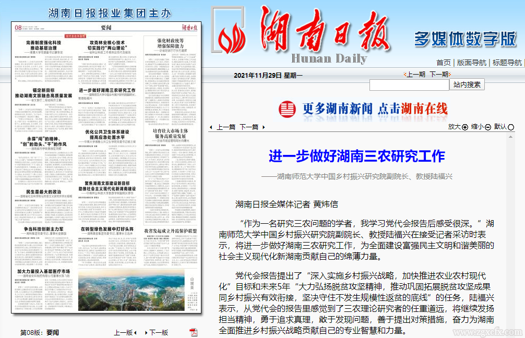Click 缩小 to shrink text
This screenshot has width=525, height=338.
[x=478, y=127]
